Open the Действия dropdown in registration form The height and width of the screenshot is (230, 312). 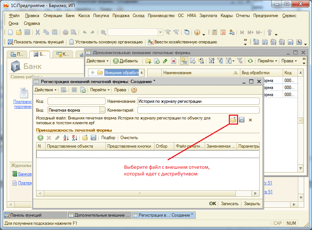click(46, 90)
